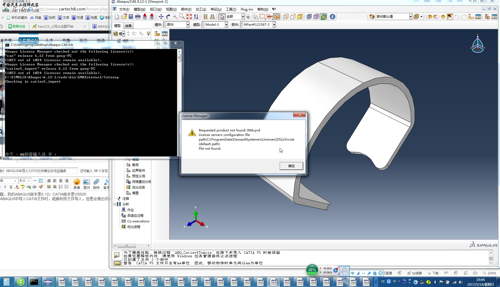
Task: Select Co-executions in the model tree
Action: click(x=138, y=221)
